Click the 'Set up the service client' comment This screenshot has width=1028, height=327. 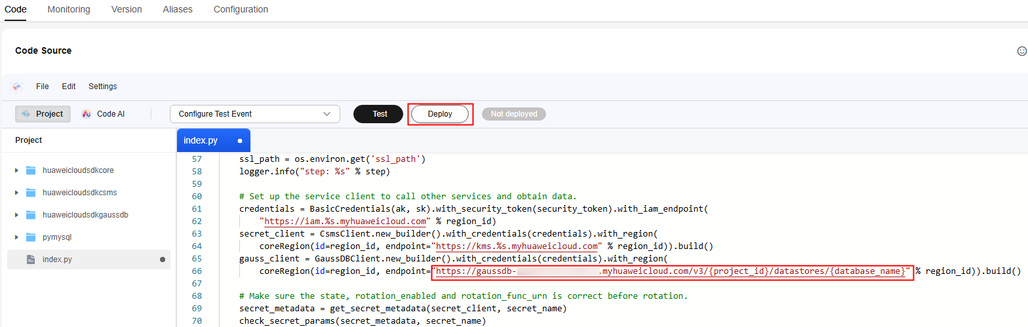pos(408,197)
